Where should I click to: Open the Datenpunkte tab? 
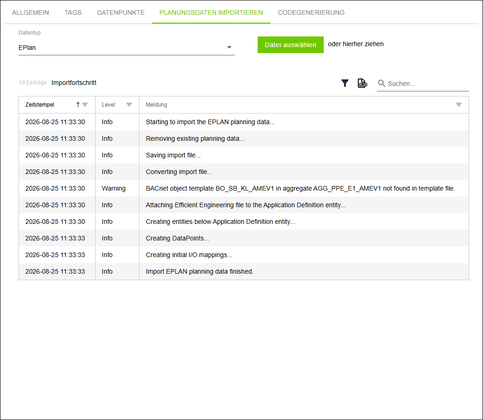coord(121,12)
